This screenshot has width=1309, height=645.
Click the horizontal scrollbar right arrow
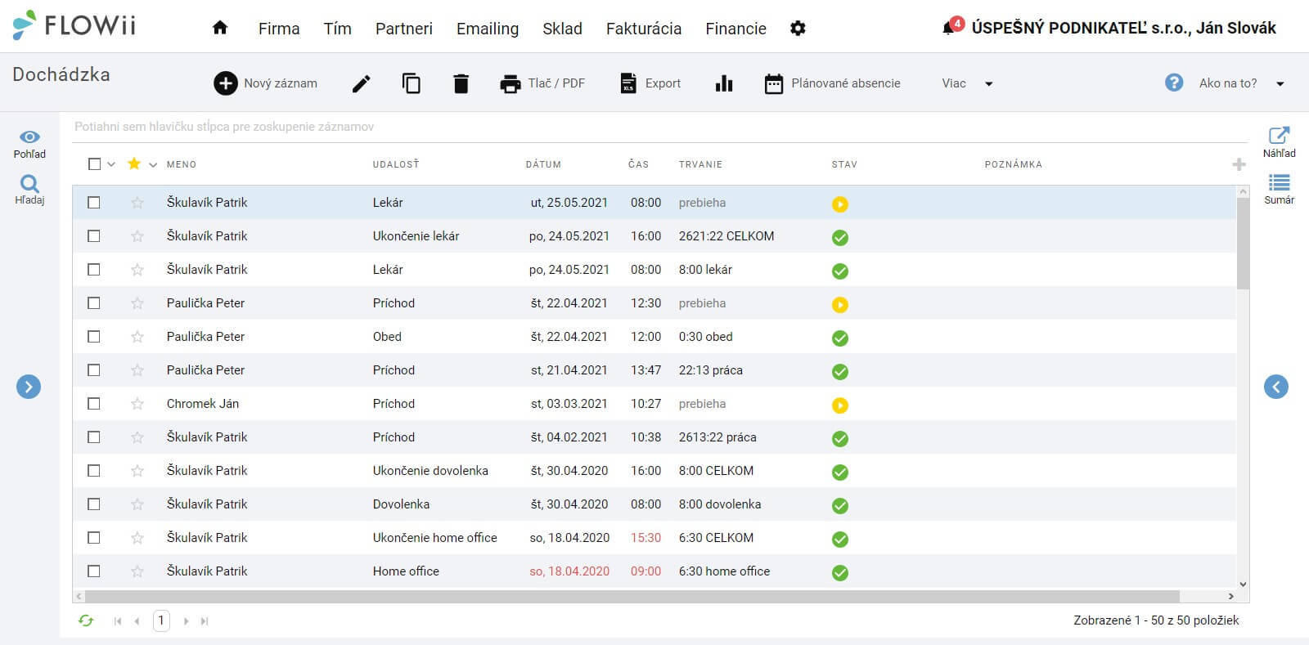(x=1230, y=597)
